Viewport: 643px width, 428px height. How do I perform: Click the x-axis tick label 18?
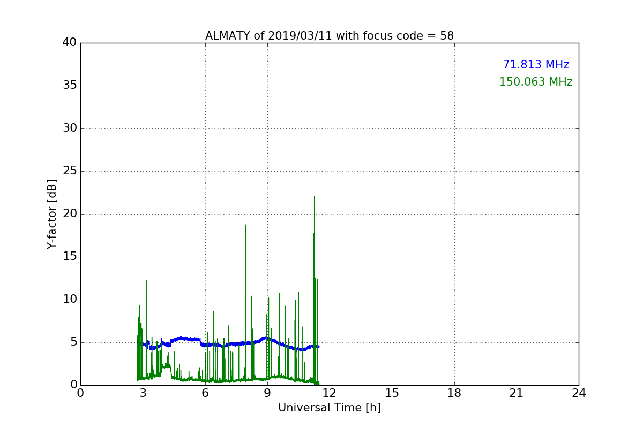[x=454, y=393]
